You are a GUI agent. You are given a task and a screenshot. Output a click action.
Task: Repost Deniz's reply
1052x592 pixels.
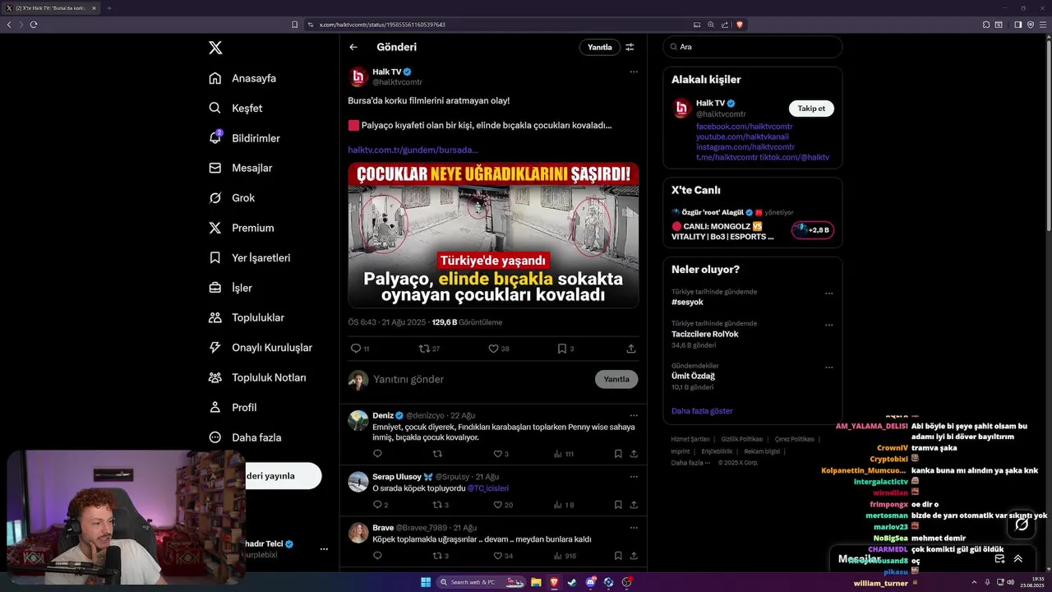437,454
